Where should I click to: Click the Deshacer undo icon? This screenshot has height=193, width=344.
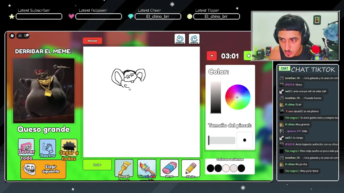(x=180, y=39)
